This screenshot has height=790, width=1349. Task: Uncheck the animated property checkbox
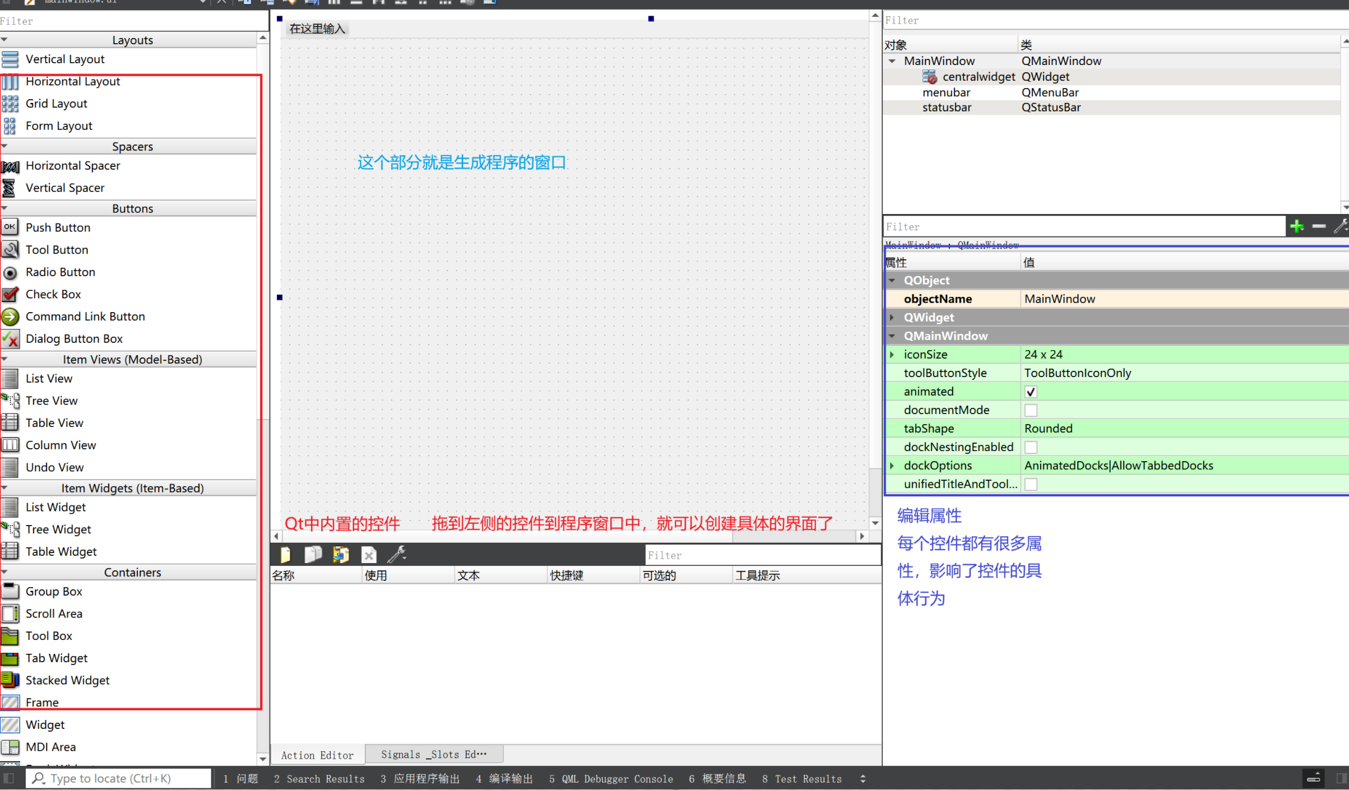[1031, 392]
